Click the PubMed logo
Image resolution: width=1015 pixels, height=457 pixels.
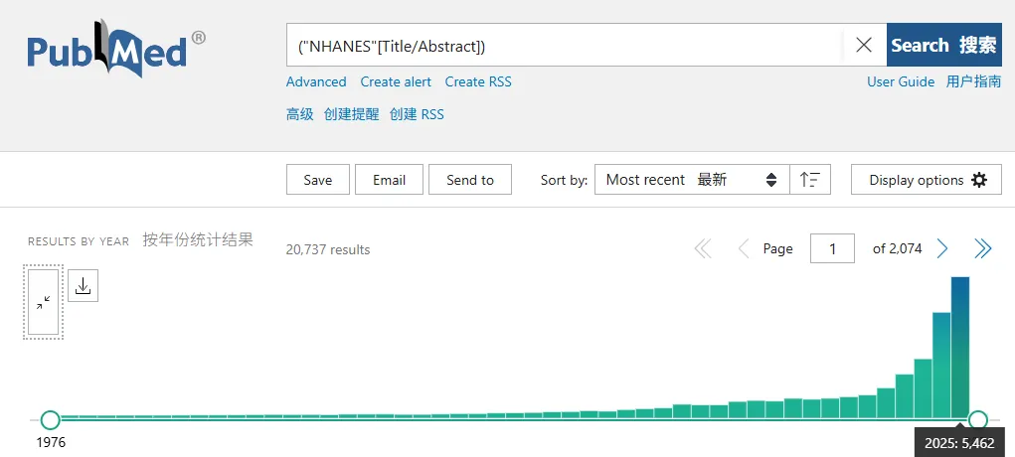[116, 49]
